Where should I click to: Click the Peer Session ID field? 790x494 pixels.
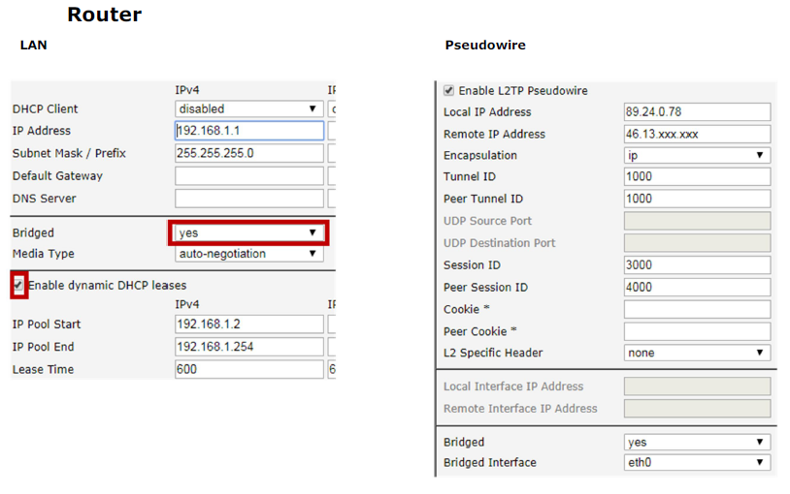point(697,288)
